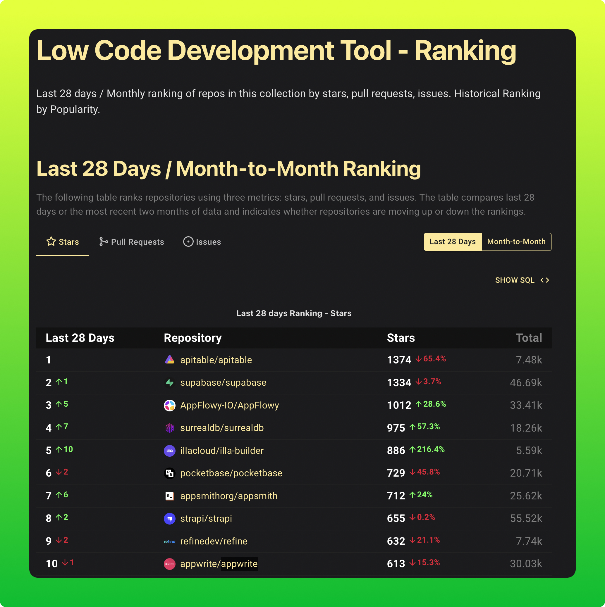The width and height of the screenshot is (605, 607).
Task: Click the apitable repository logo icon
Action: [x=169, y=360]
